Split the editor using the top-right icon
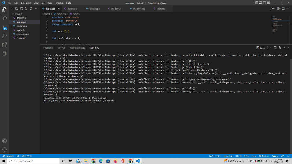This screenshot has width=292, height=164. [283, 9]
